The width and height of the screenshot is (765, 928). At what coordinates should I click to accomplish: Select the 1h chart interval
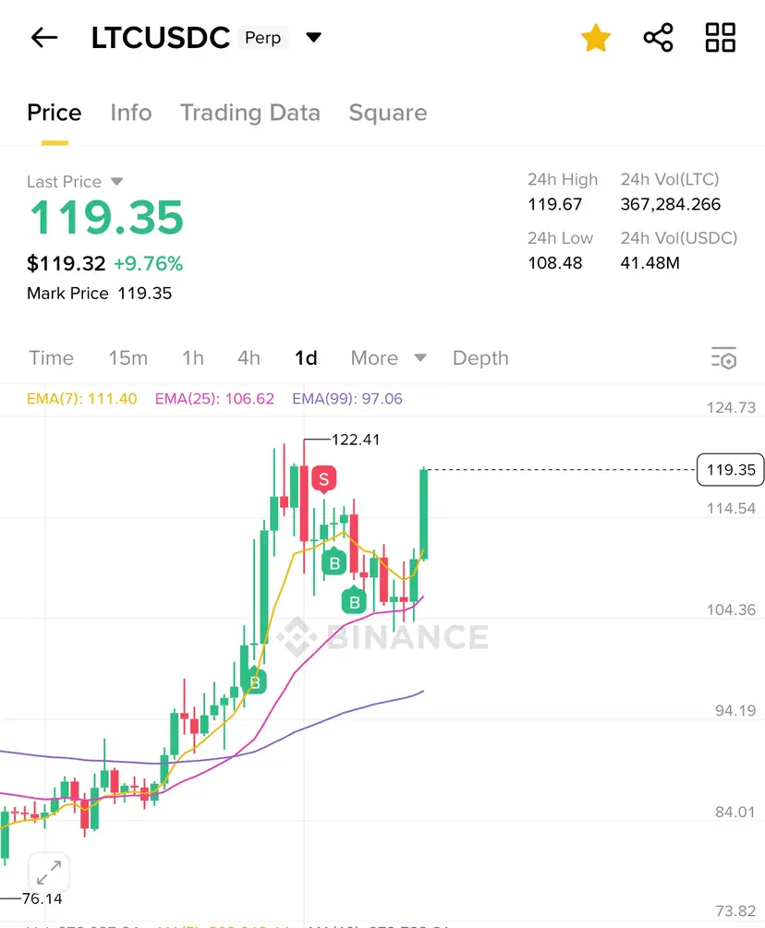tap(193, 358)
